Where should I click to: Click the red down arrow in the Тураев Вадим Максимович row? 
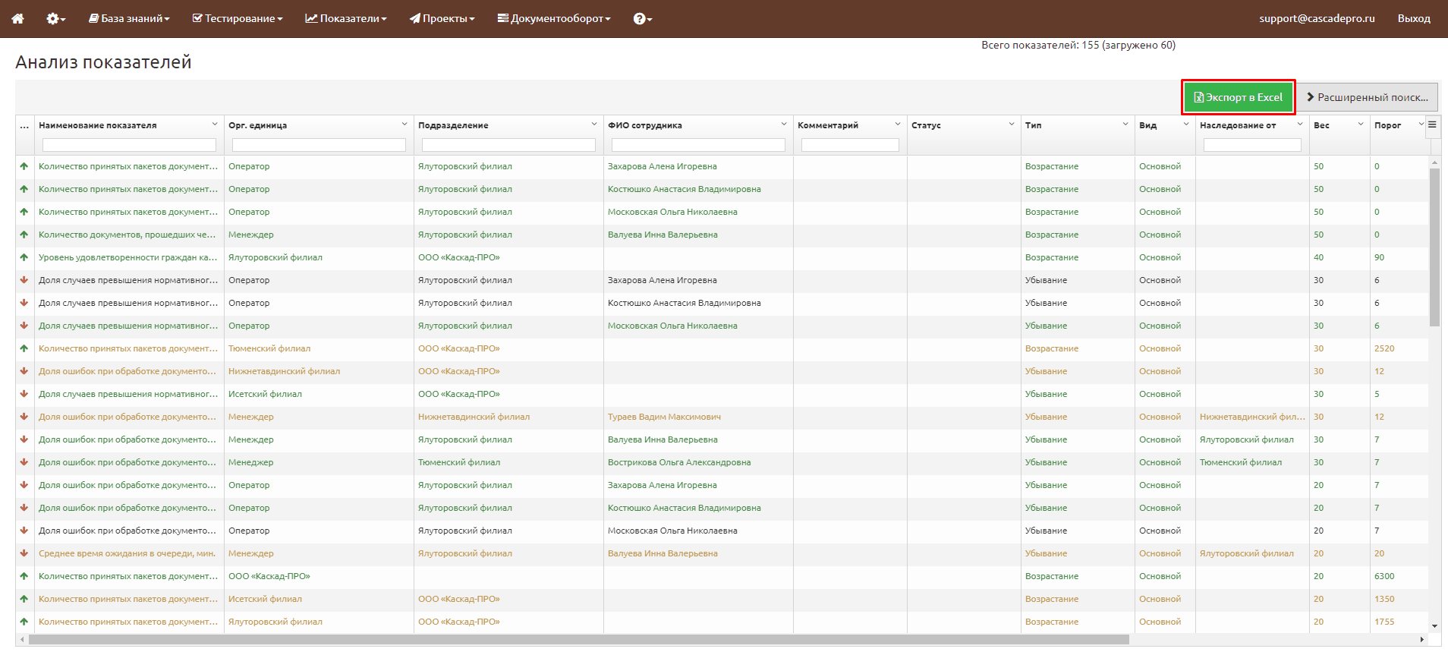click(x=24, y=417)
